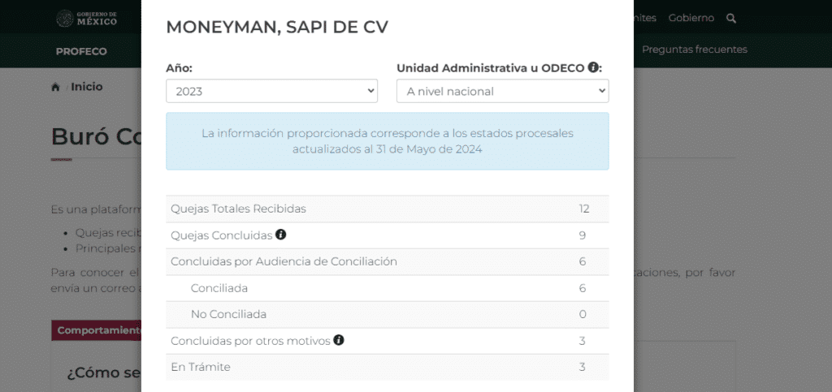This screenshot has width=832, height=392.
Task: Open the Gobierno link in top bar
Action: pyautogui.click(x=691, y=18)
